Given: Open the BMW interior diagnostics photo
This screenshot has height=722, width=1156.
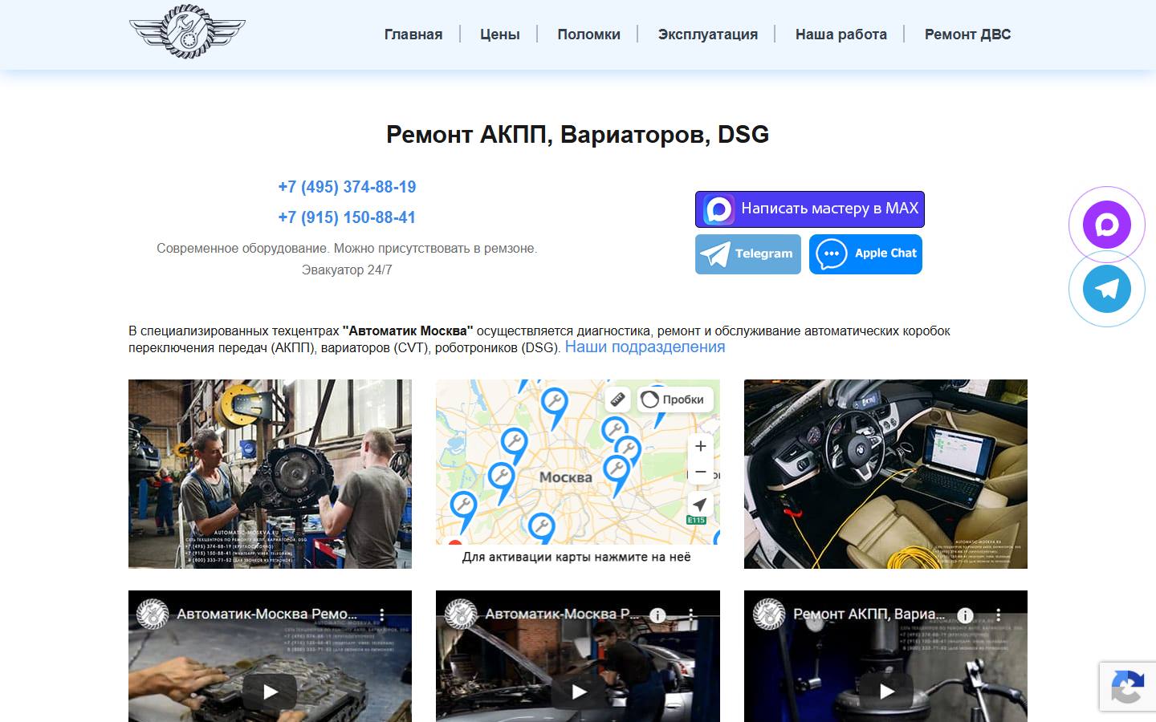Looking at the screenshot, I should click(885, 474).
